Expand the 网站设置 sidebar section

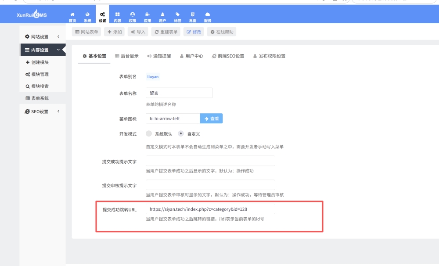[43, 37]
